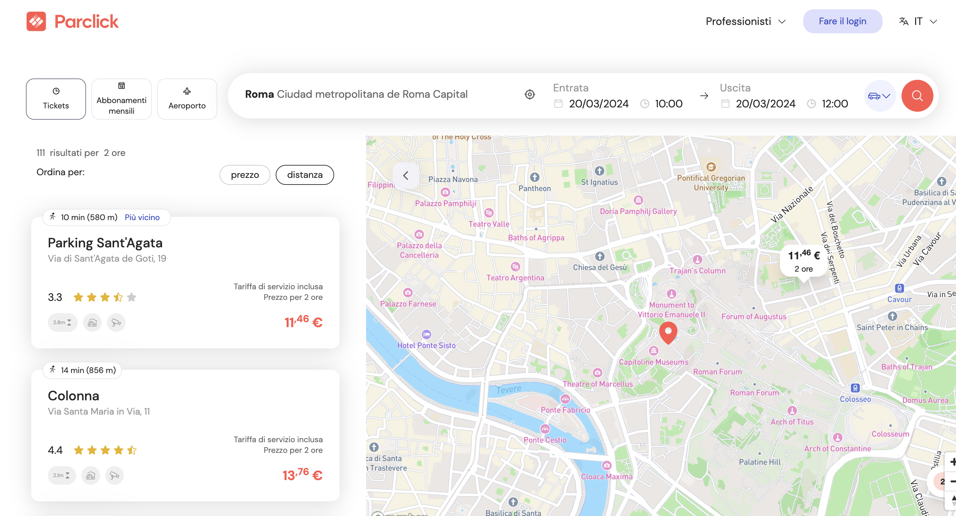Open Parking Sant'Agata listing title

[105, 243]
